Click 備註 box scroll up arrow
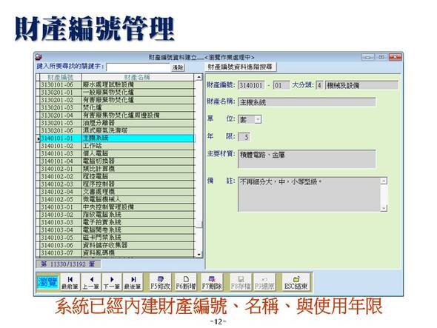The image size is (437, 328). pyautogui.click(x=384, y=181)
